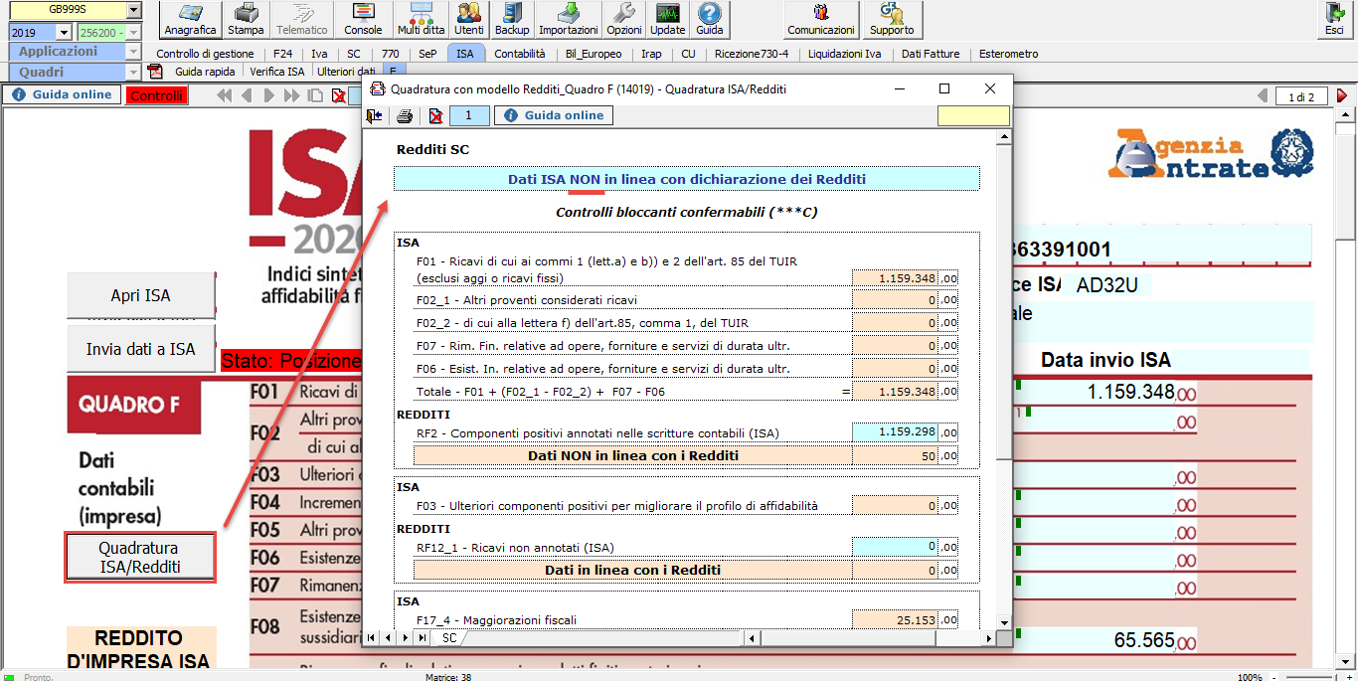Go to next page with red arrow
Screen dimensions: 1358x681
tap(1341, 96)
